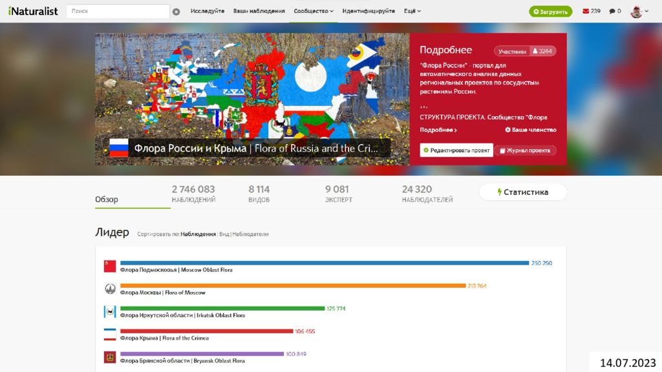Open Флора Подмосковья | Moscow Oblast Flora link

176,270
